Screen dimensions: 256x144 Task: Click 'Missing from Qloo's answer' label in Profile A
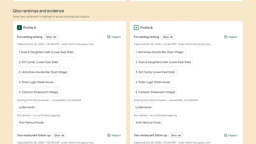coord(49,100)
